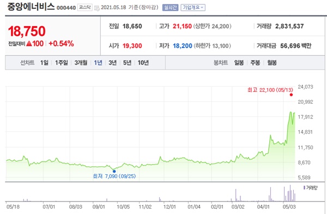This screenshot has width=327, height=214.
Task: Click the upper limit text 상한가 24,200
Action: click(x=213, y=27)
